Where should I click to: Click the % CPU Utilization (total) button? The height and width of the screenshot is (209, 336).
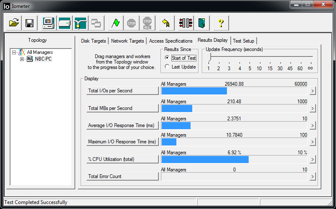tap(122, 159)
